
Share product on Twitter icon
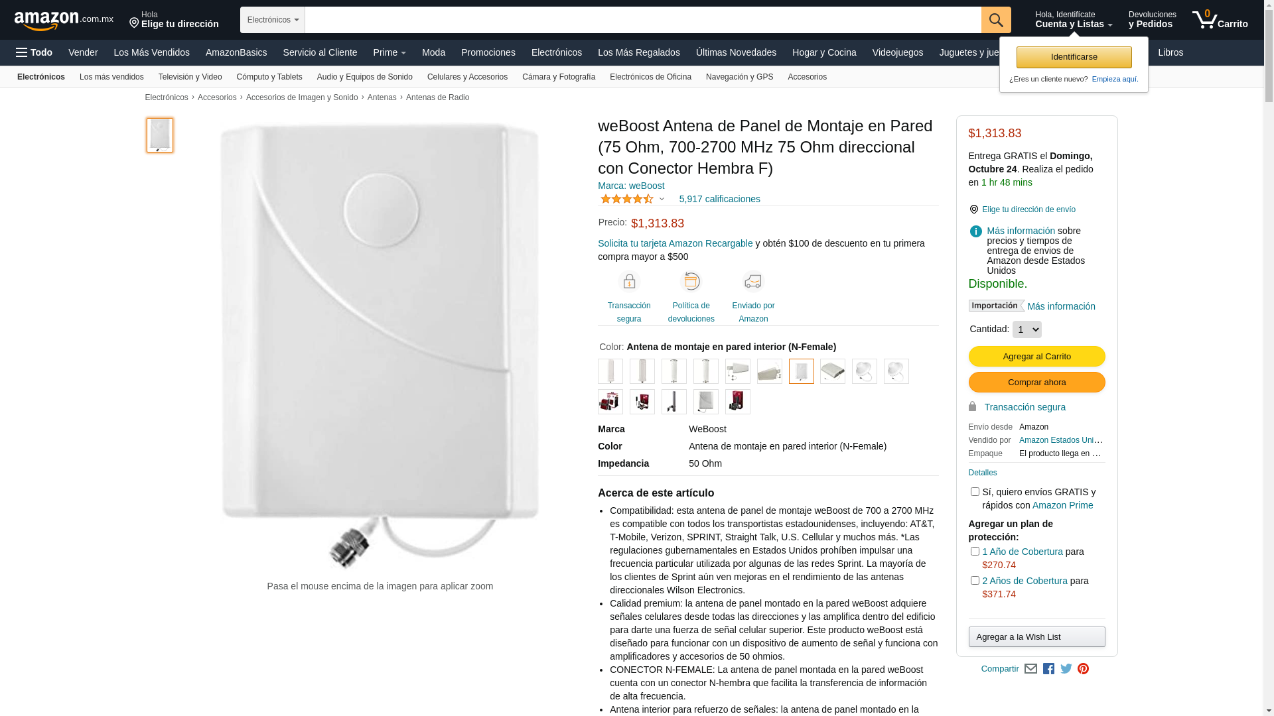click(1066, 669)
